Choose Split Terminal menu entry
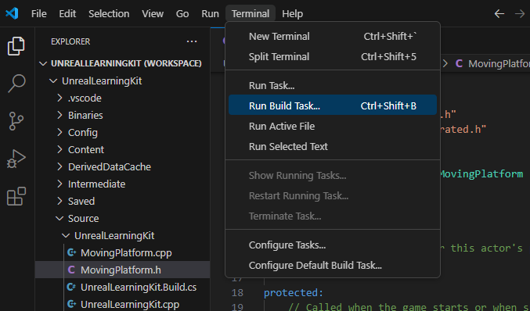Viewport: 530px width, 311px height. pyautogui.click(x=333, y=57)
